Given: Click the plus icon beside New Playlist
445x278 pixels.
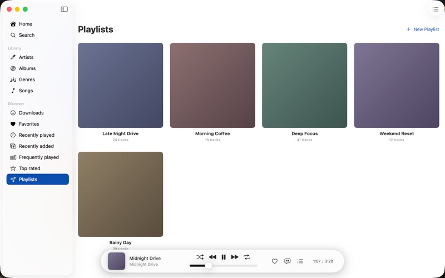Looking at the screenshot, I should tap(408, 29).
